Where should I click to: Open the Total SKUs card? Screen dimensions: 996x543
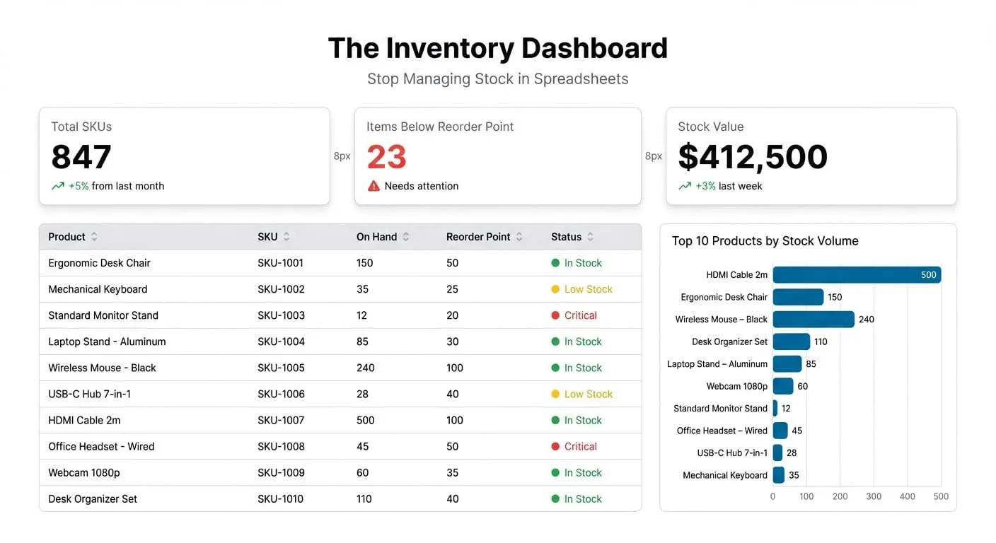click(x=185, y=156)
